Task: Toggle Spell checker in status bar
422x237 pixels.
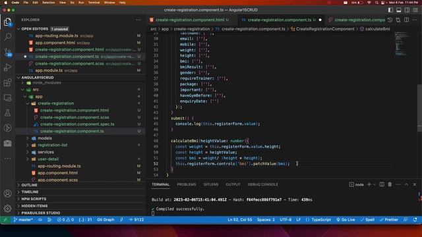Action: 367,219
